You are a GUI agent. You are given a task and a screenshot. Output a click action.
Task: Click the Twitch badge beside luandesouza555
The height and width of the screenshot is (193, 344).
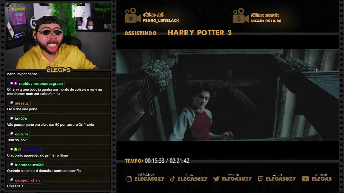12,165
